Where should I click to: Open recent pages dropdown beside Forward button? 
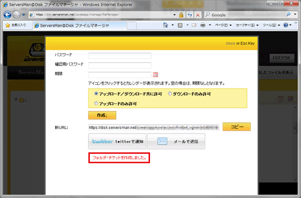(x=24, y=15)
